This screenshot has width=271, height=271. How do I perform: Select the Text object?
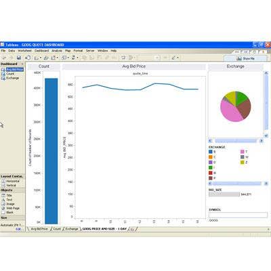(7, 200)
